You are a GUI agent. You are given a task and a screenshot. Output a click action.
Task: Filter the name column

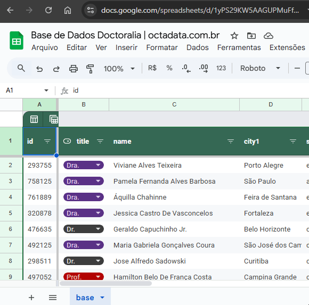coord(231,141)
